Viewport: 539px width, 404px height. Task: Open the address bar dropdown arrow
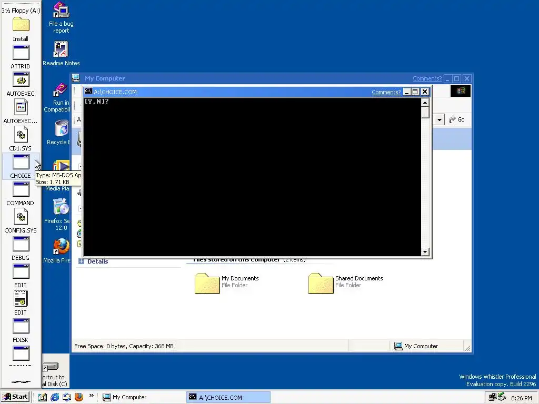(440, 119)
